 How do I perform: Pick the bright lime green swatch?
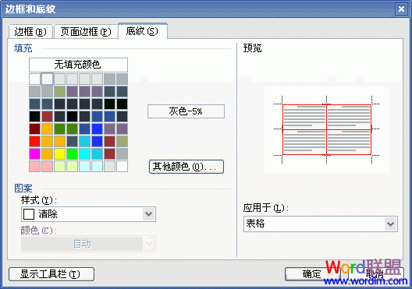coord(72,154)
